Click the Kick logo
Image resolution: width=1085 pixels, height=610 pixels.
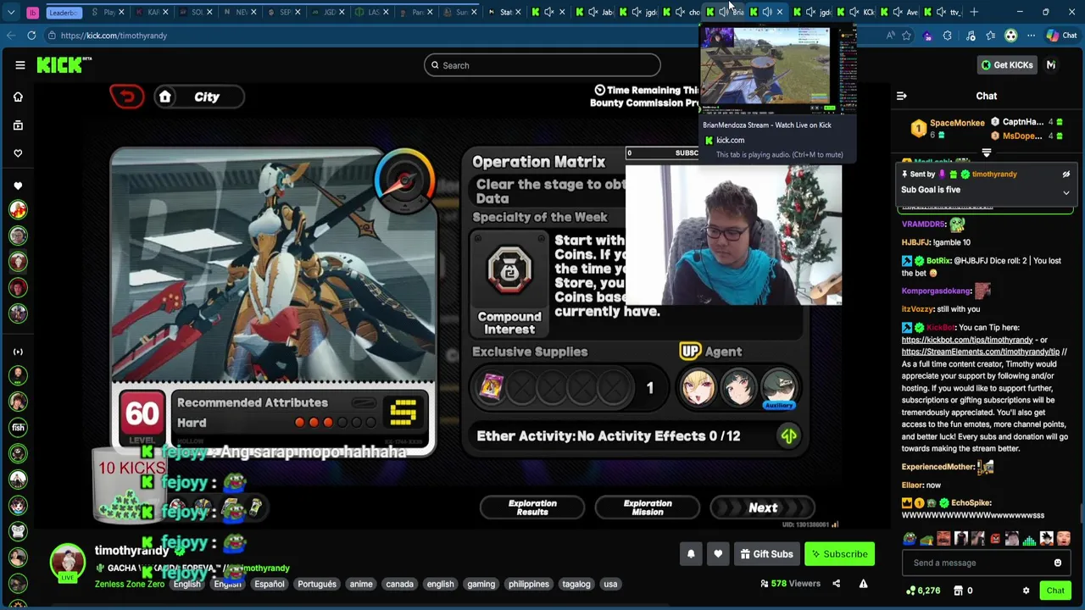coord(64,65)
